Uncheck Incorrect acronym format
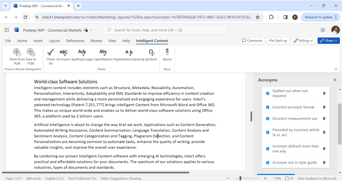Viewport: 342px width, 181px height. point(268,107)
